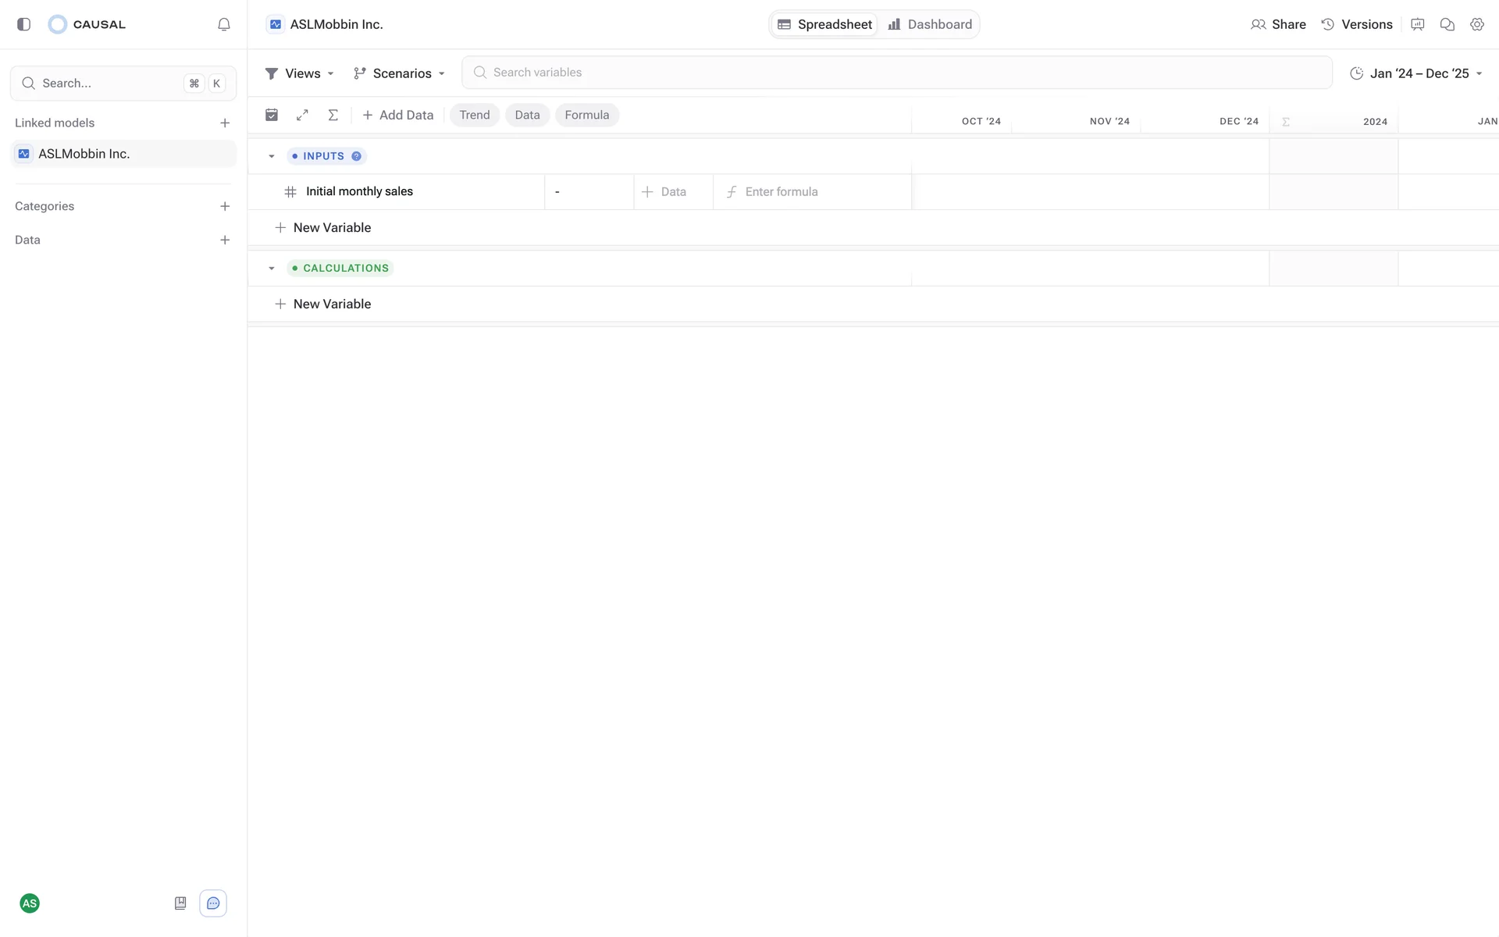Open settings gear in top bar
Screen dimensions: 1499x937
[x=1477, y=24]
